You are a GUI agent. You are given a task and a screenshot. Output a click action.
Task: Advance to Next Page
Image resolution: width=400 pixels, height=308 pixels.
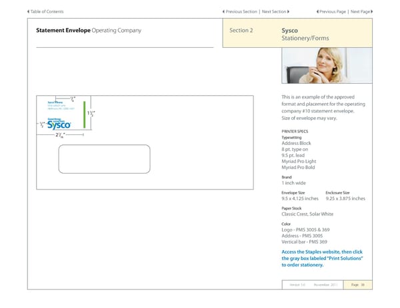tap(359, 12)
